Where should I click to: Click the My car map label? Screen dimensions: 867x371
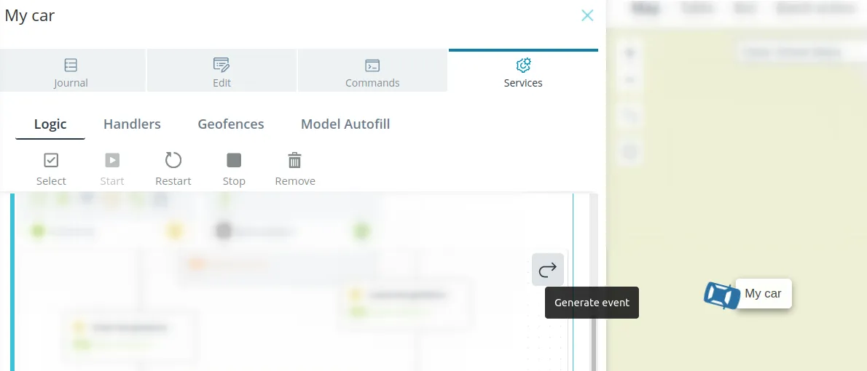[x=763, y=293]
